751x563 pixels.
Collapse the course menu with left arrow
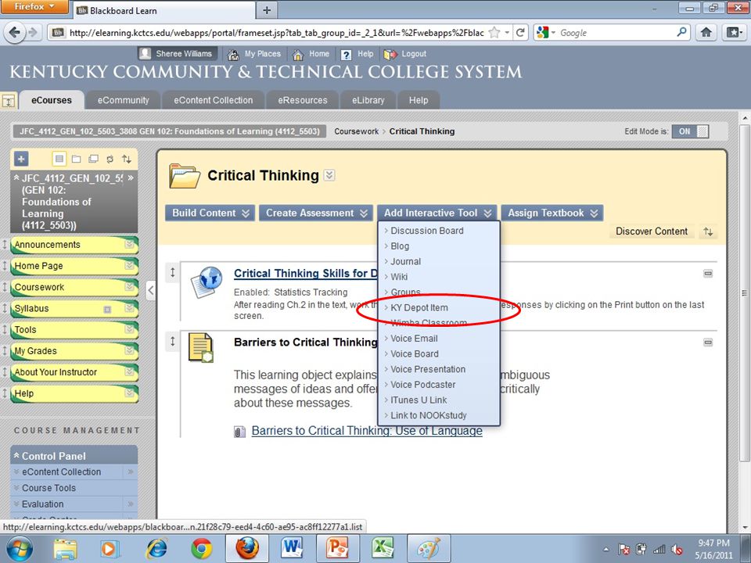pyautogui.click(x=150, y=289)
